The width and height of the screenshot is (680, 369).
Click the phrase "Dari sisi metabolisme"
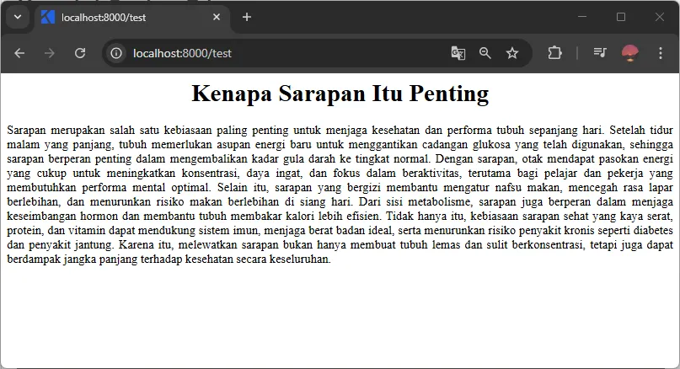416,201
